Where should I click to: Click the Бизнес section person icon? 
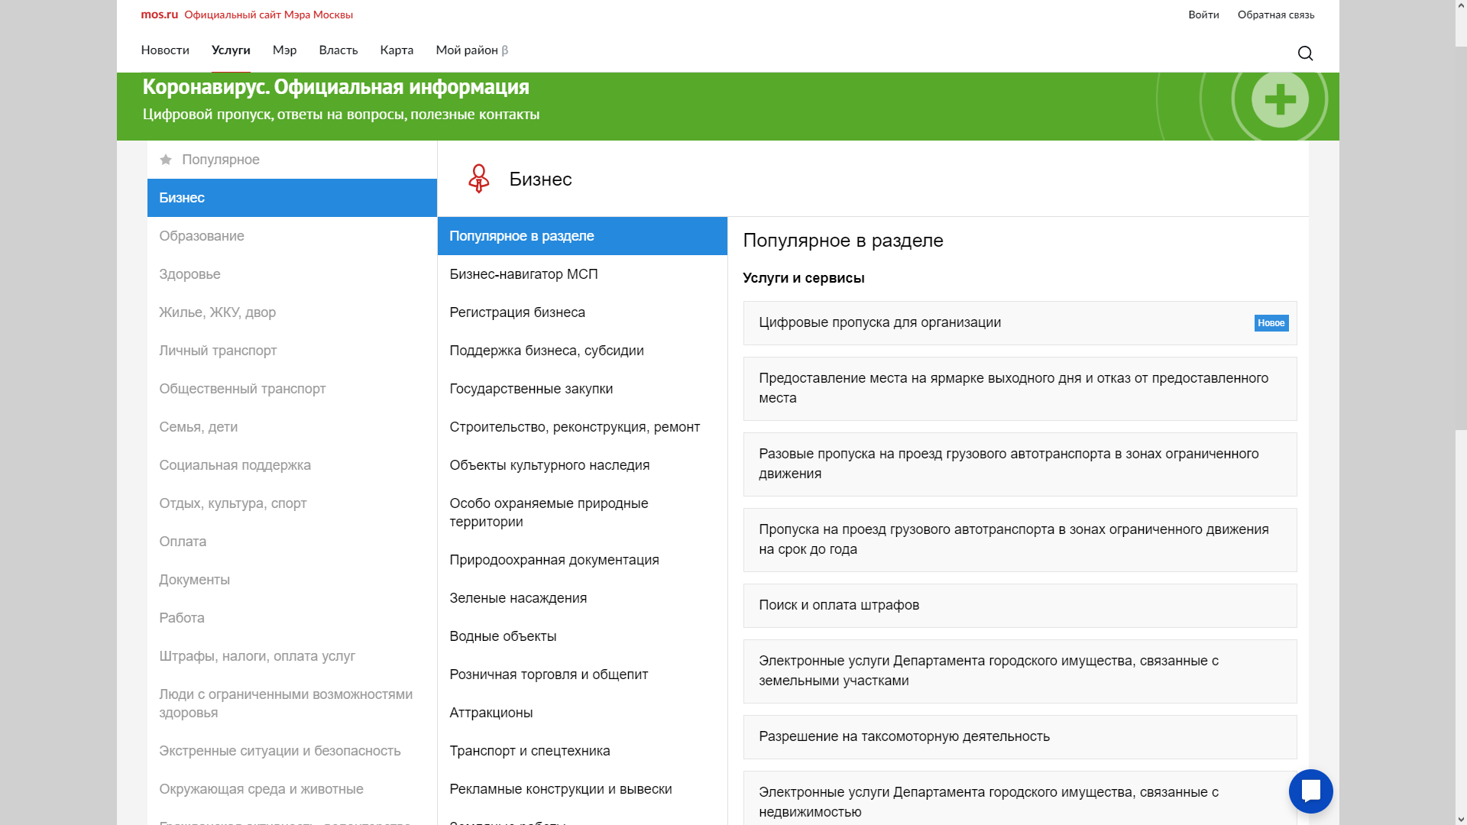click(479, 179)
